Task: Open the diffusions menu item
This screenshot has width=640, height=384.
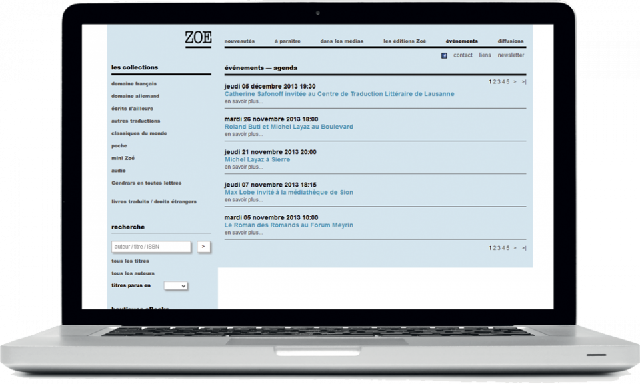Action: (x=510, y=41)
